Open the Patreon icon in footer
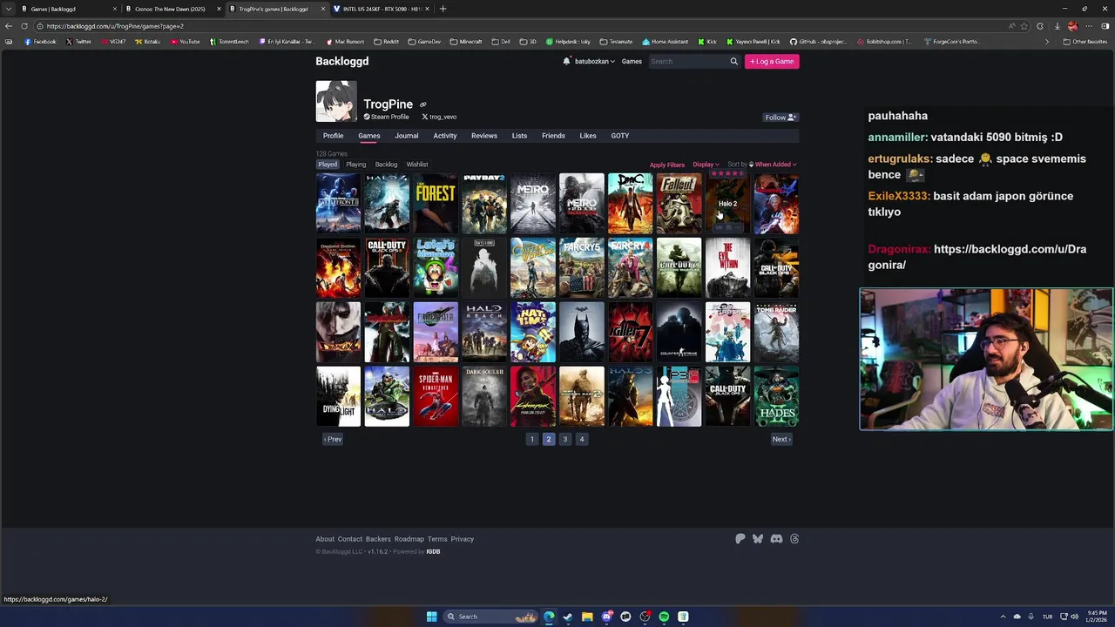Image resolution: width=1115 pixels, height=627 pixels. (740, 539)
